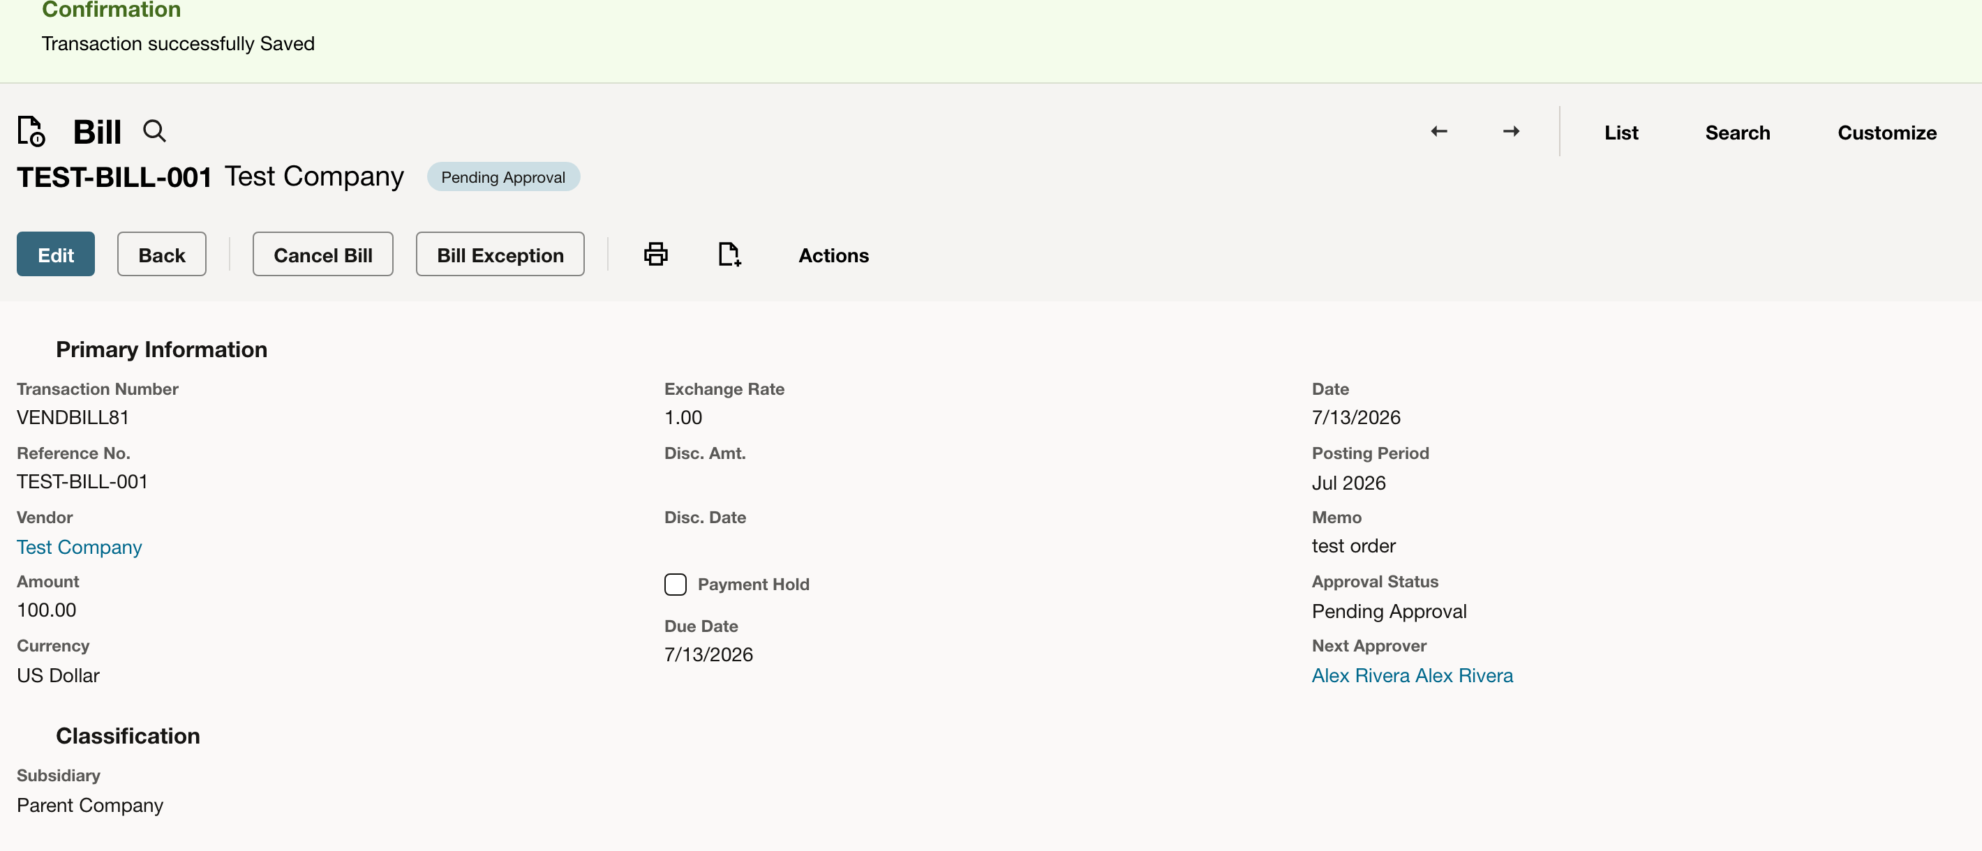This screenshot has height=851, width=1982.
Task: Open the List view
Action: [x=1621, y=133]
